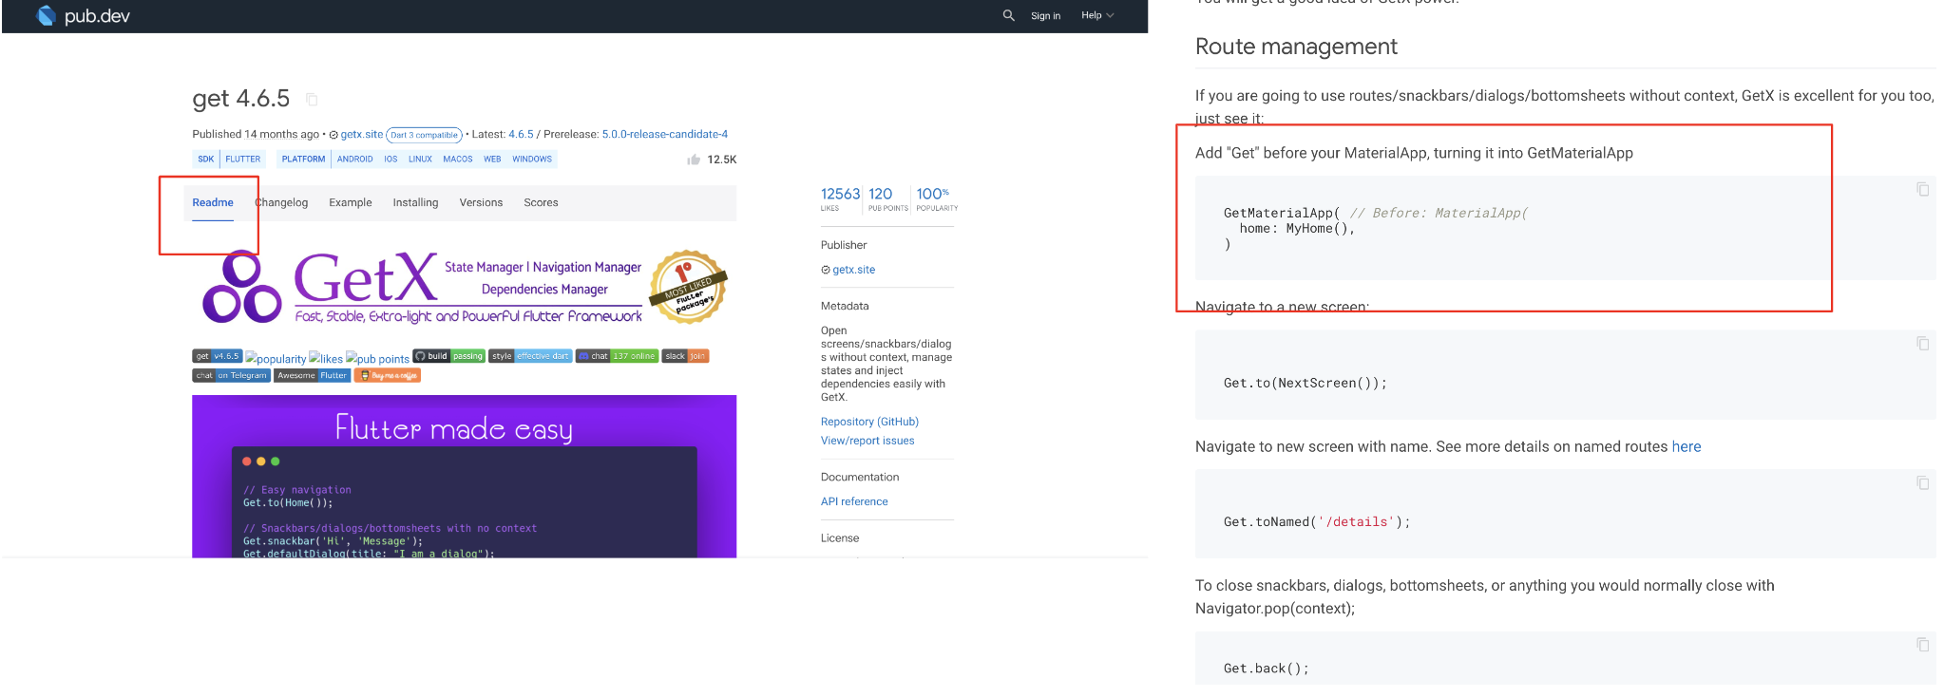Image resolution: width=1944 pixels, height=697 pixels.
Task: Copy the get 4.6.5 package name
Action: (x=312, y=99)
